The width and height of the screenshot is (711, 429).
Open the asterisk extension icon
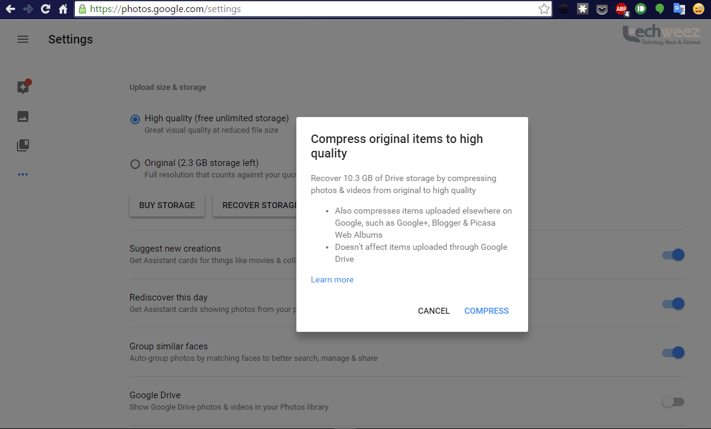coord(582,8)
